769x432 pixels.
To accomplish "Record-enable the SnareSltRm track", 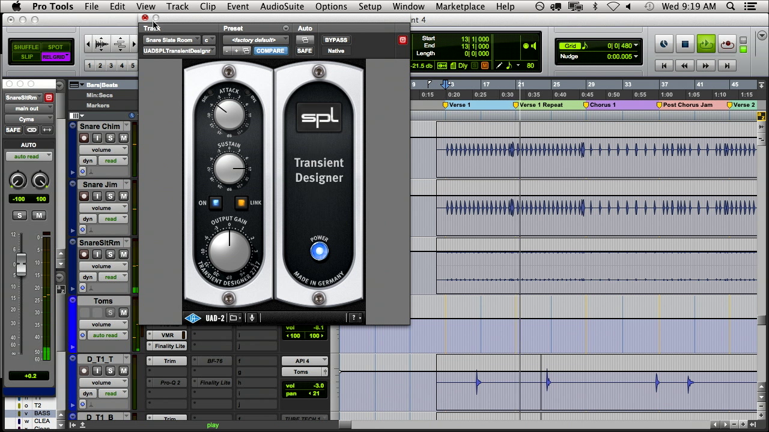I will point(84,254).
